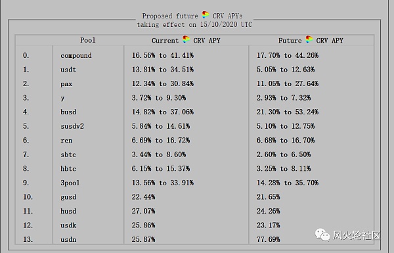Click the Curve logo in the title

pyautogui.click(x=206, y=15)
